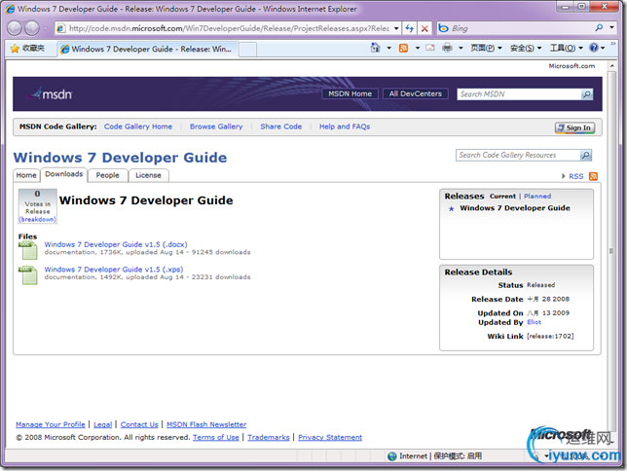
Task: Switch to the Downloads tab
Action: pyautogui.click(x=63, y=174)
